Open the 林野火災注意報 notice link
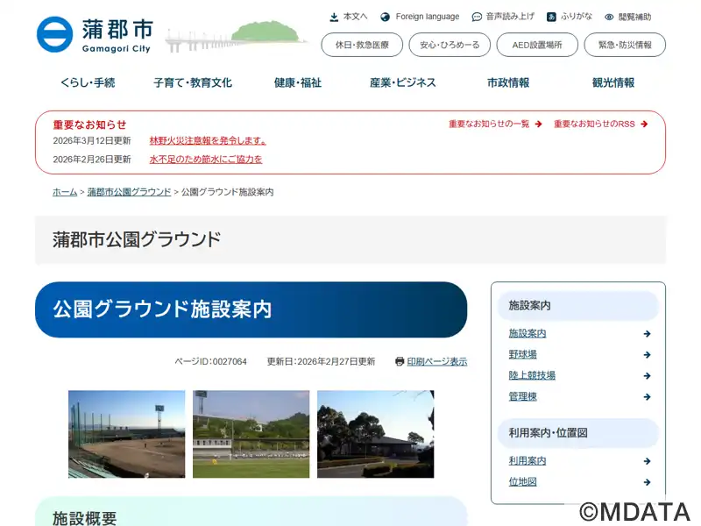 (208, 140)
